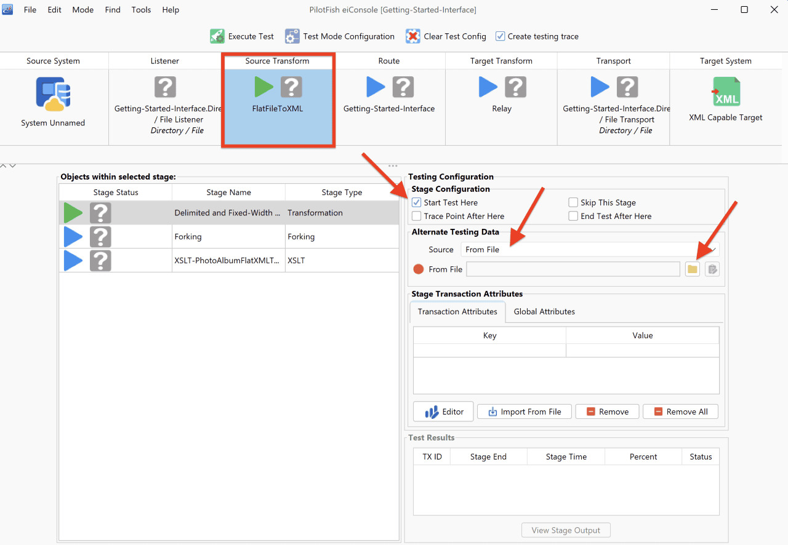The image size is (788, 545).
Task: Click the Stage Name column header
Action: coord(228,193)
